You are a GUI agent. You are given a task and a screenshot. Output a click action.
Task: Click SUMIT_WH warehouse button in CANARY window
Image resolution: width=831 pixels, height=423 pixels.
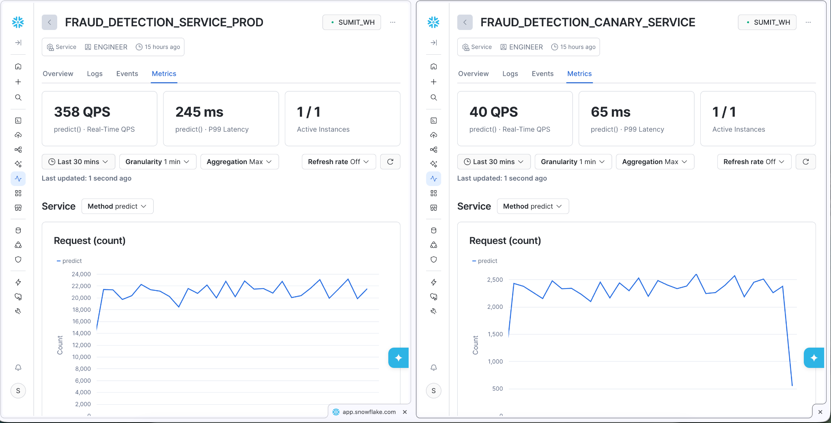(x=767, y=22)
